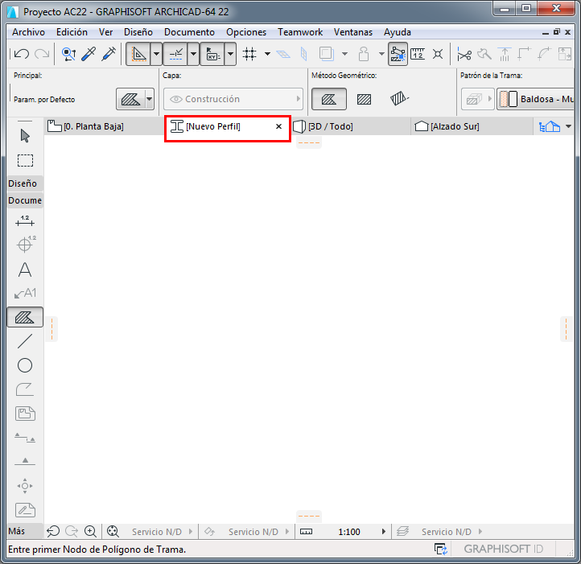
Task: Open the Documento menu
Action: point(189,32)
